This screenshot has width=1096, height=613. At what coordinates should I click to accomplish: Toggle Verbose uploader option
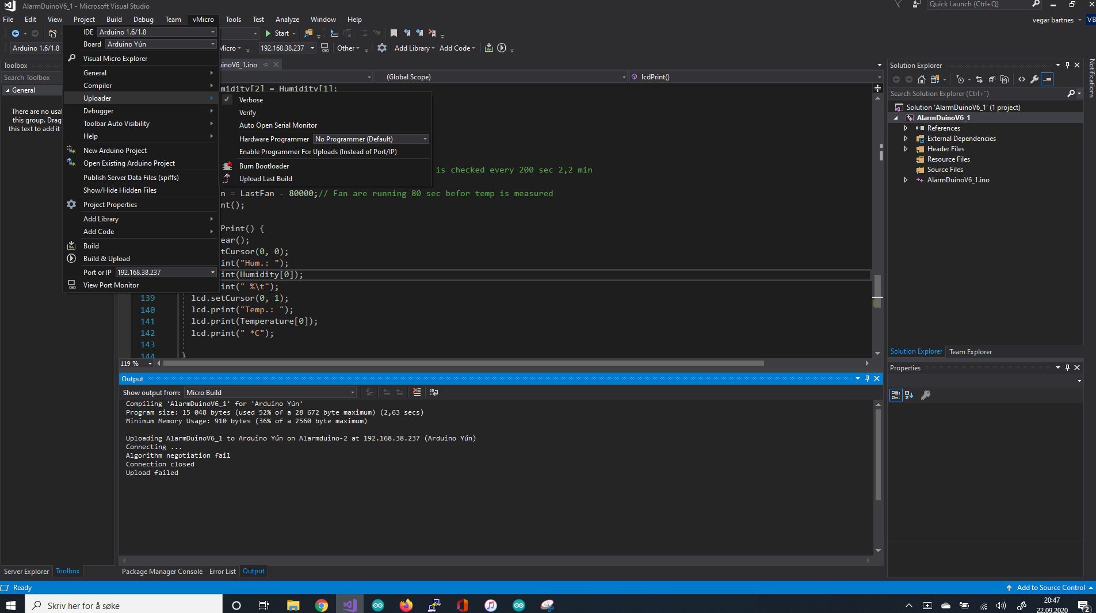pos(251,100)
